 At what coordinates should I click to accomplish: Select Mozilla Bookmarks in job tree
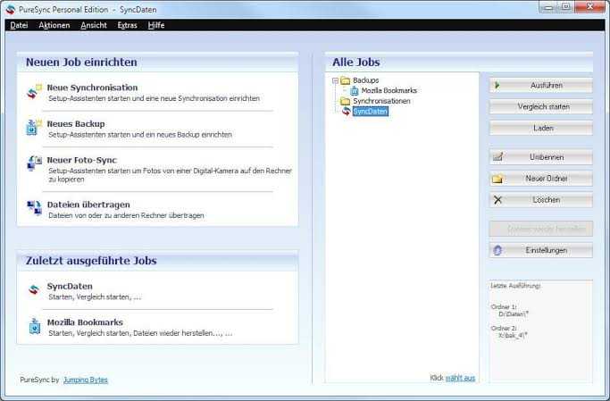point(389,91)
